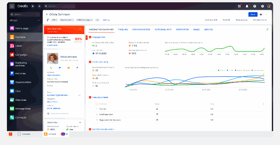Click the plus add button in top bar

(x=39, y=6)
